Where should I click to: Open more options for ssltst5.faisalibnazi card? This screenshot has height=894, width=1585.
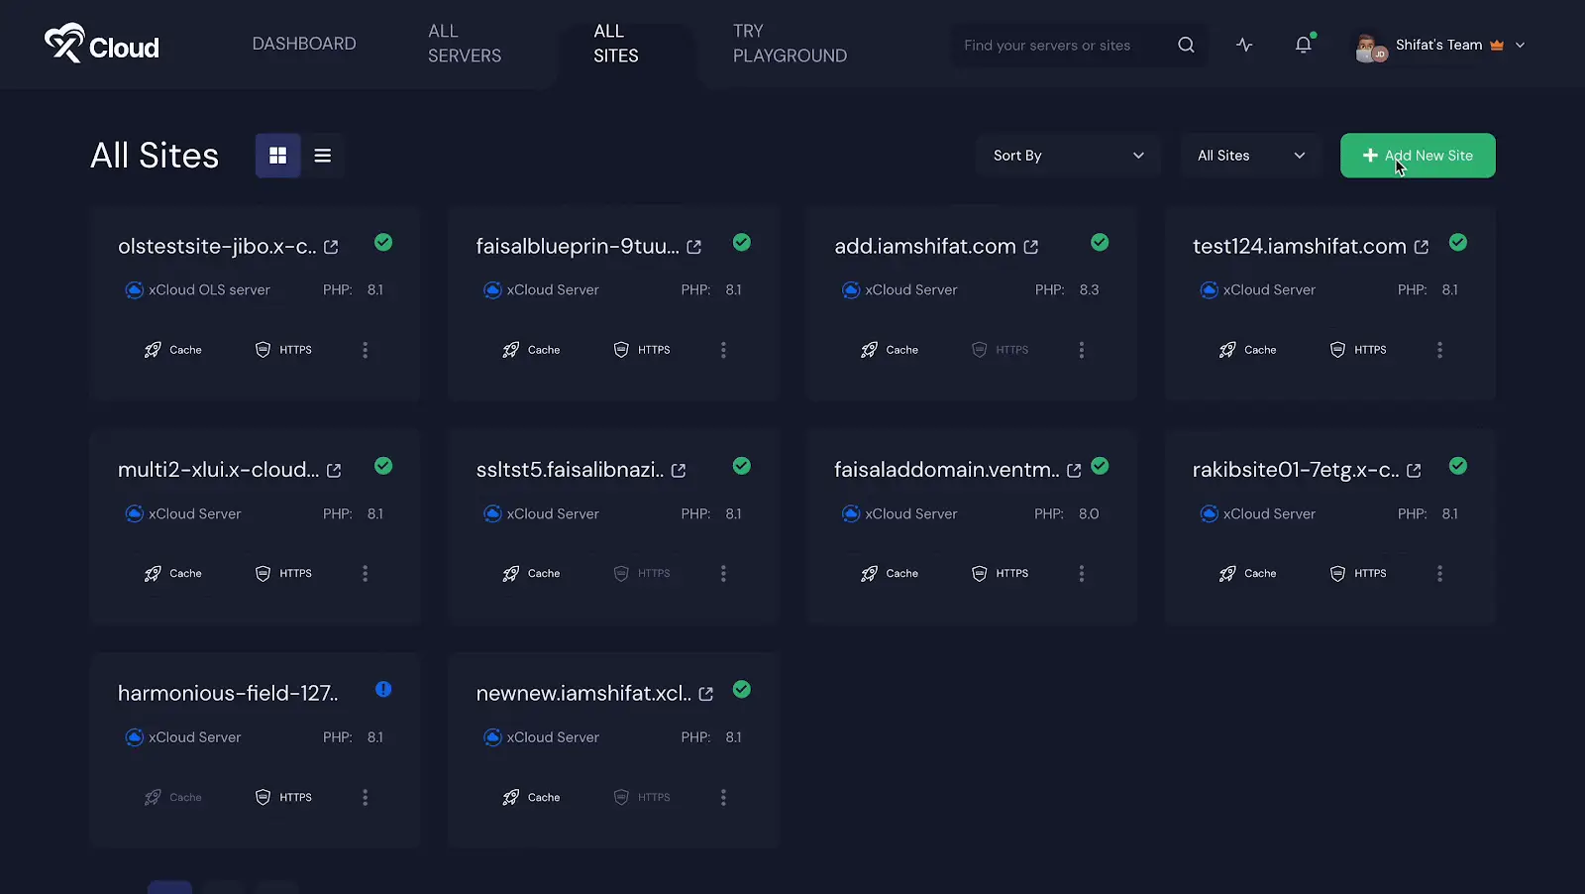(723, 574)
